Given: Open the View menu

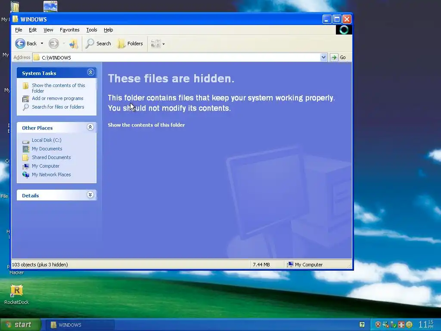Looking at the screenshot, I should (x=48, y=30).
